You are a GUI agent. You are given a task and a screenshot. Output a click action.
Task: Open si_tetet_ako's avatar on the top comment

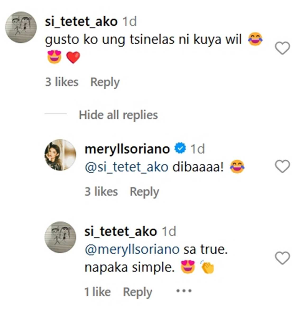point(21,27)
